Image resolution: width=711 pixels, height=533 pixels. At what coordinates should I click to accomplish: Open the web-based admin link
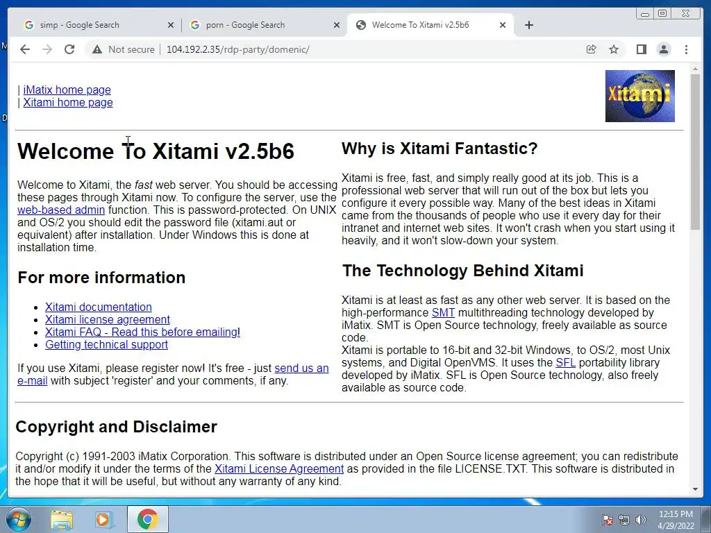coord(61,210)
